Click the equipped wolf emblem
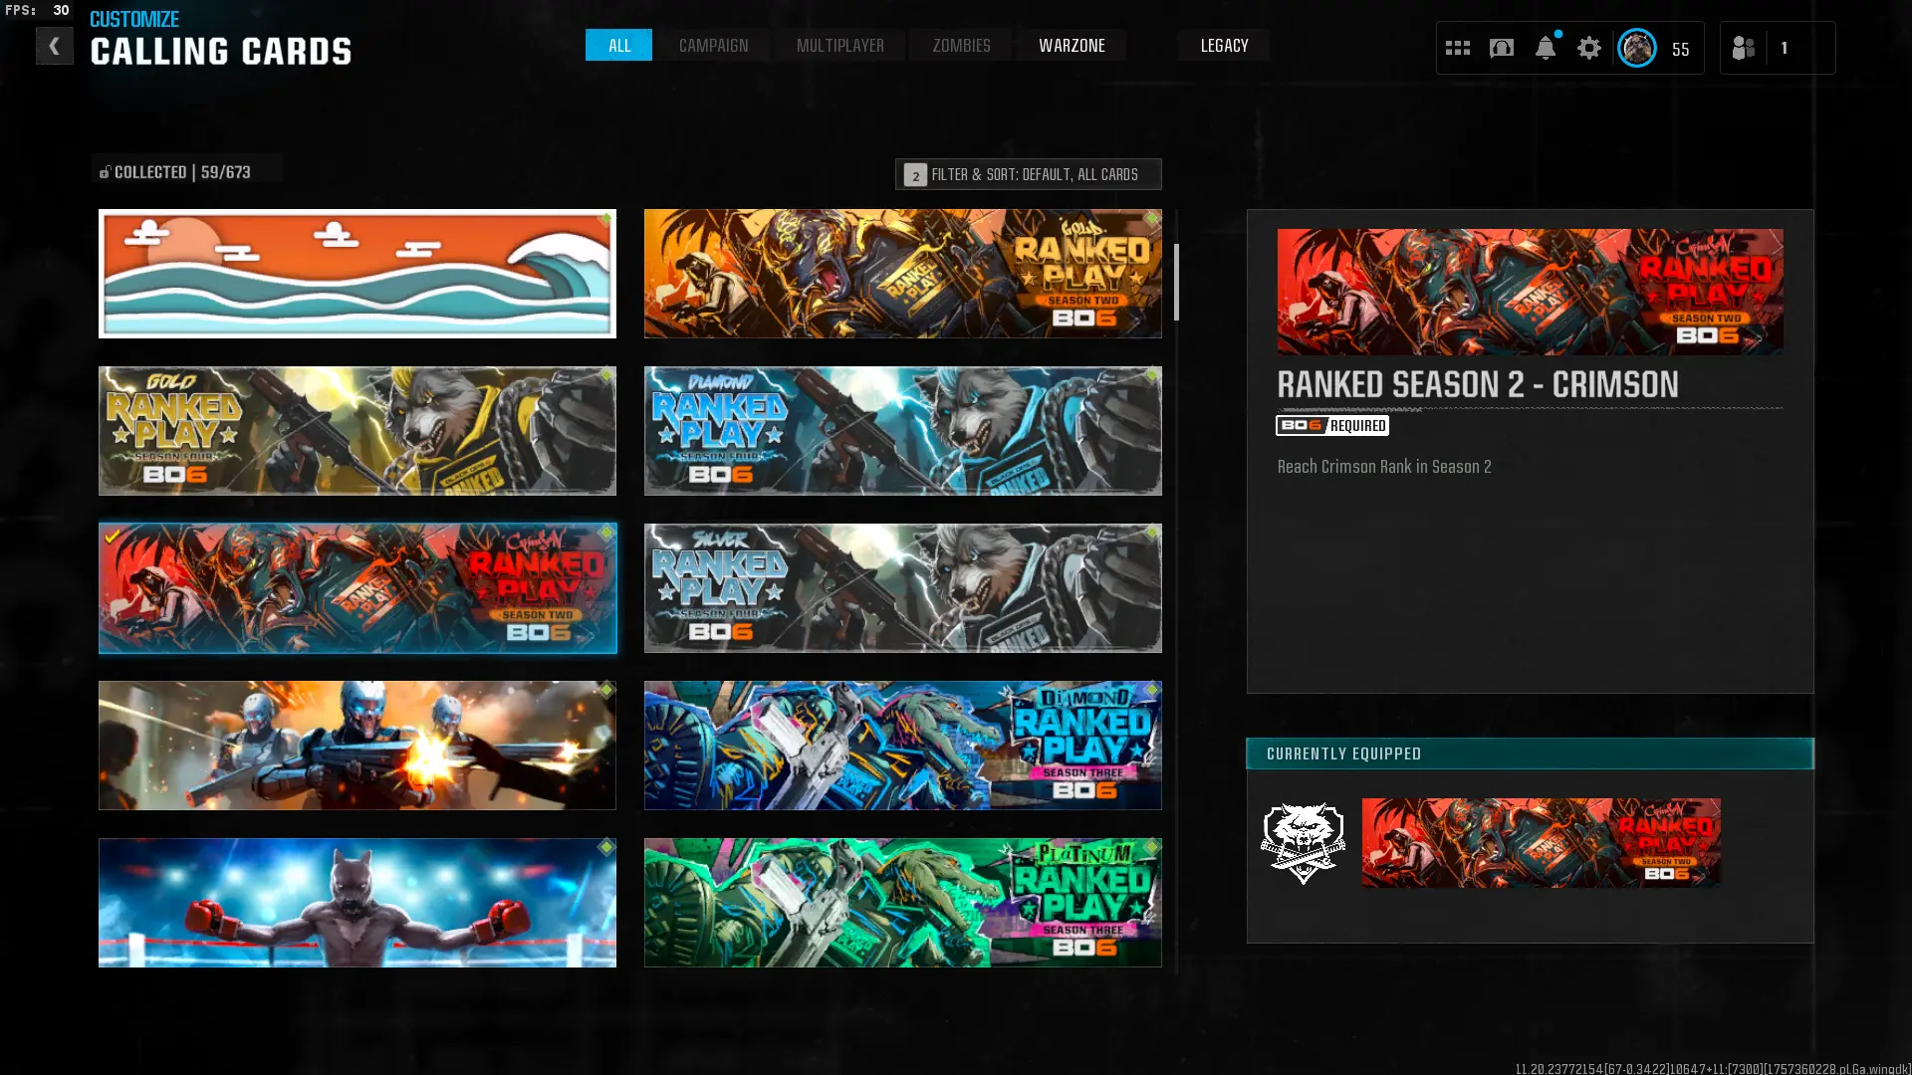Viewport: 1912px width, 1075px height. coord(1303,843)
